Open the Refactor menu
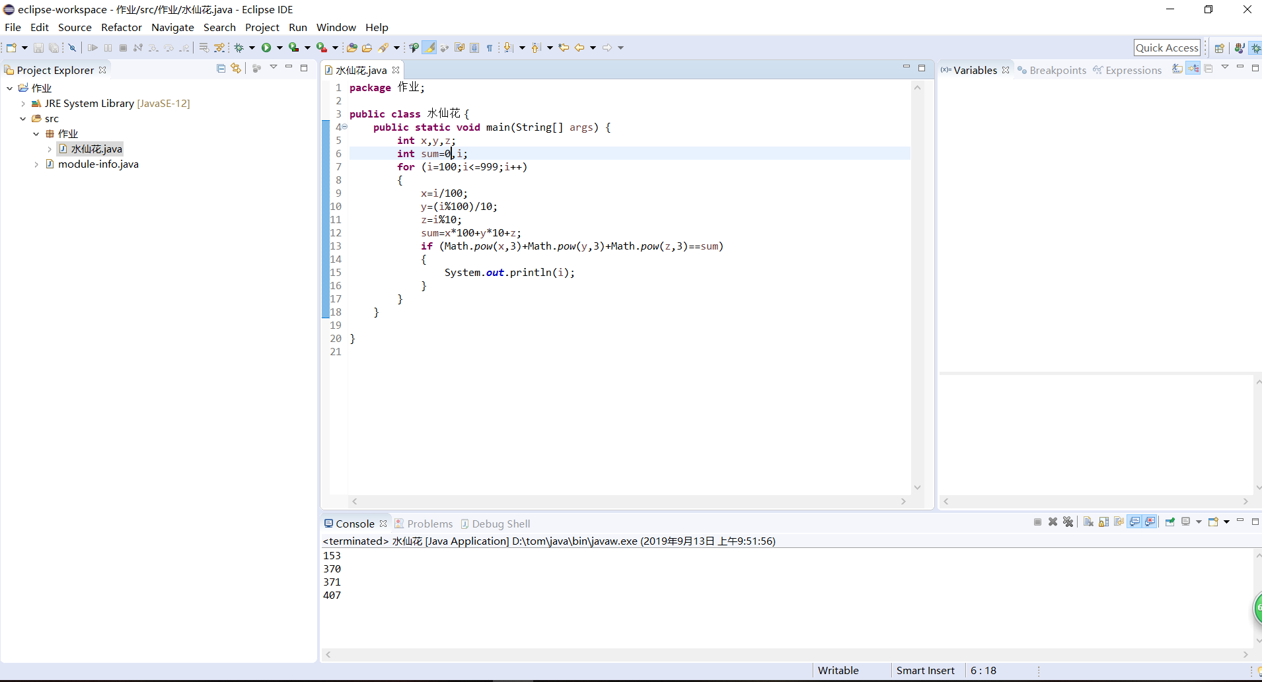This screenshot has width=1262, height=682. coord(122,27)
